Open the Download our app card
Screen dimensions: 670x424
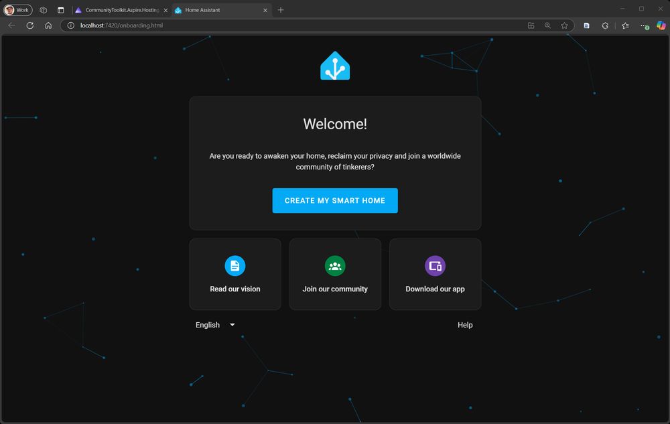point(435,274)
